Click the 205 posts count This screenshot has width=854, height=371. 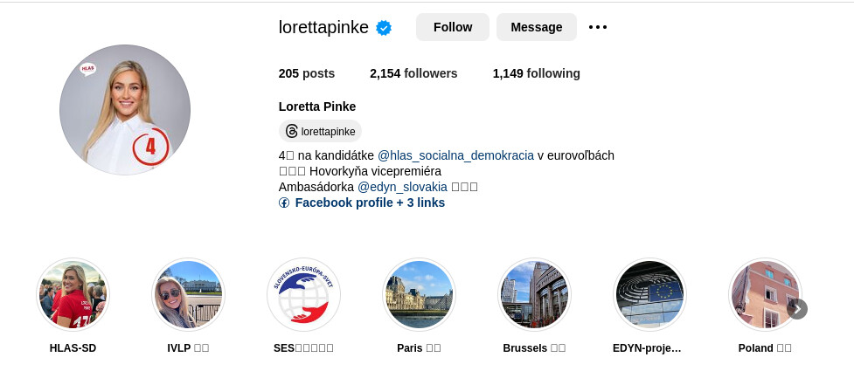point(306,73)
